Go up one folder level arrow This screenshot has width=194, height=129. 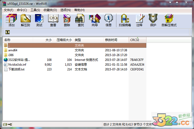pyautogui.click(x=7, y=32)
